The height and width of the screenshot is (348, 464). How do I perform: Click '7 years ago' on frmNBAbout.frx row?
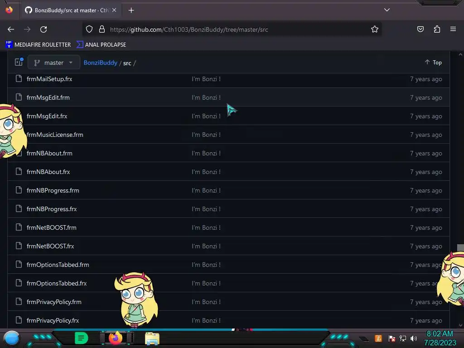pos(426,172)
